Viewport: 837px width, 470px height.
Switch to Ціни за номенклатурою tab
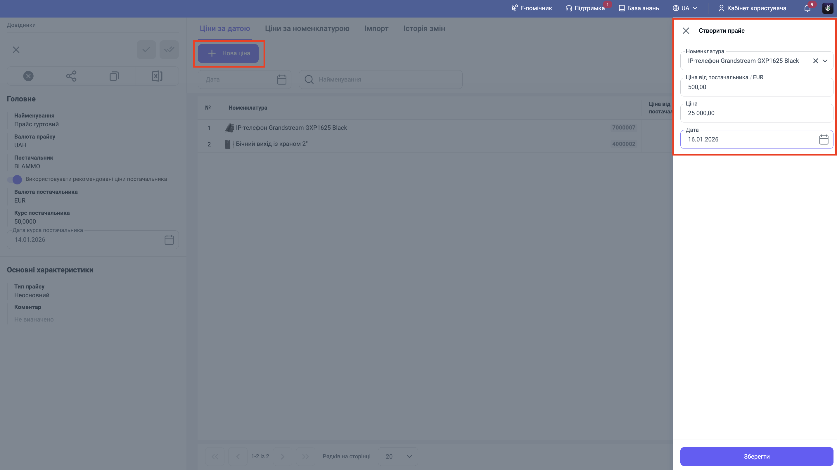[x=307, y=29]
